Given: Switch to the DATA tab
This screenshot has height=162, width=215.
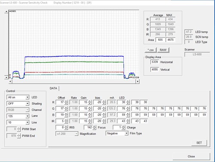Looking at the screenshot, I should pos(53,88).
